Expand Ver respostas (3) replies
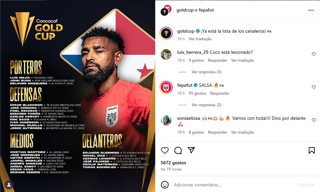The height and width of the screenshot is (192, 320). pos(206,72)
